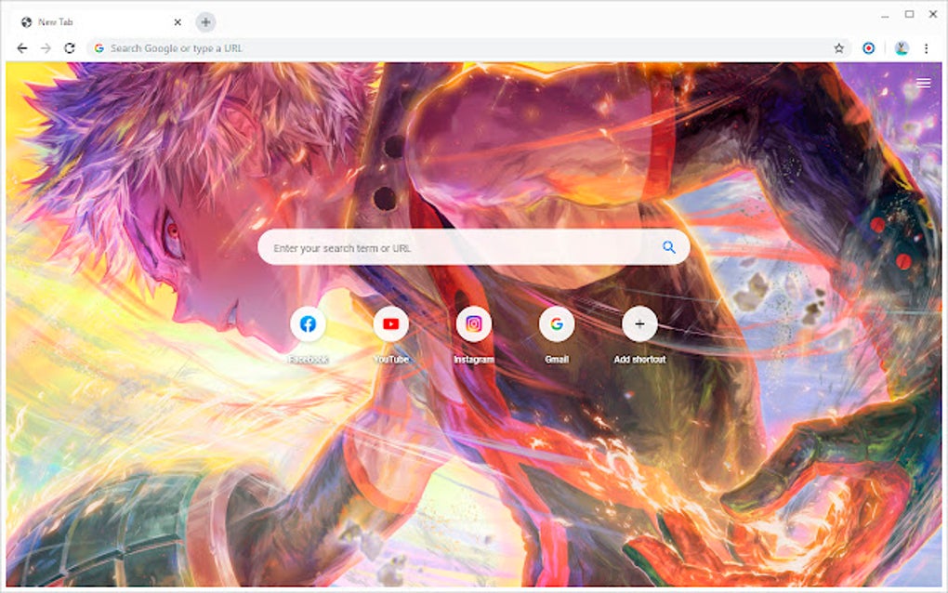948x593 pixels.
Task: Click the YouTube label text
Action: [390, 359]
